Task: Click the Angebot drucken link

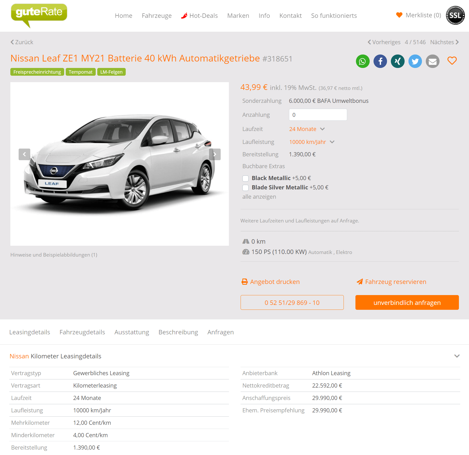Action: (x=275, y=282)
